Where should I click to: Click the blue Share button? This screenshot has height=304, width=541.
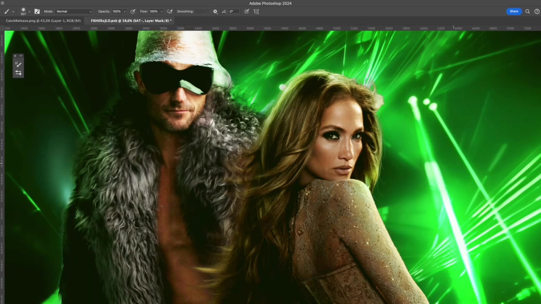coord(514,11)
